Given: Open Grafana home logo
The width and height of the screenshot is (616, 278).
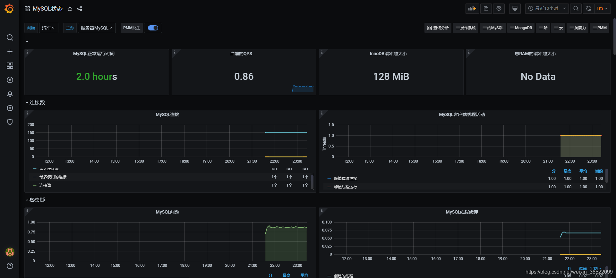Looking at the screenshot, I should point(9,9).
